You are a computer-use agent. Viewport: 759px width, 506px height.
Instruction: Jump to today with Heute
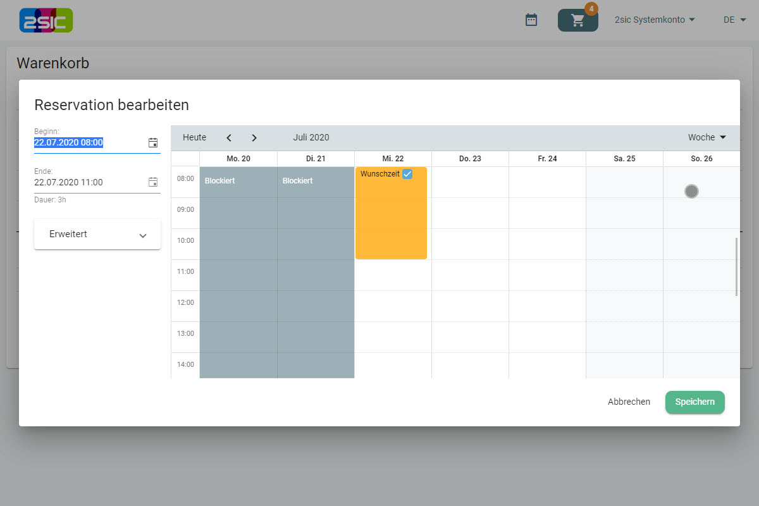point(194,138)
